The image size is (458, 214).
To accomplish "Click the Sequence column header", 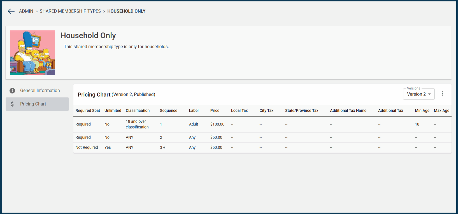I will tap(168, 111).
